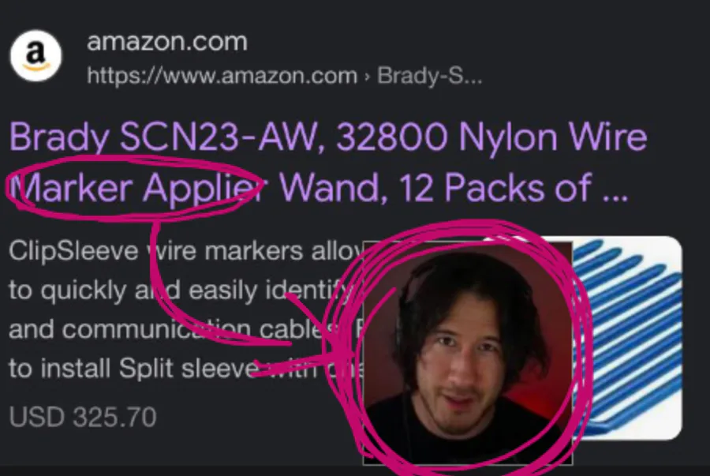This screenshot has height=476, width=710.
Task: Click the USD 325.70 price
Action: (x=83, y=417)
